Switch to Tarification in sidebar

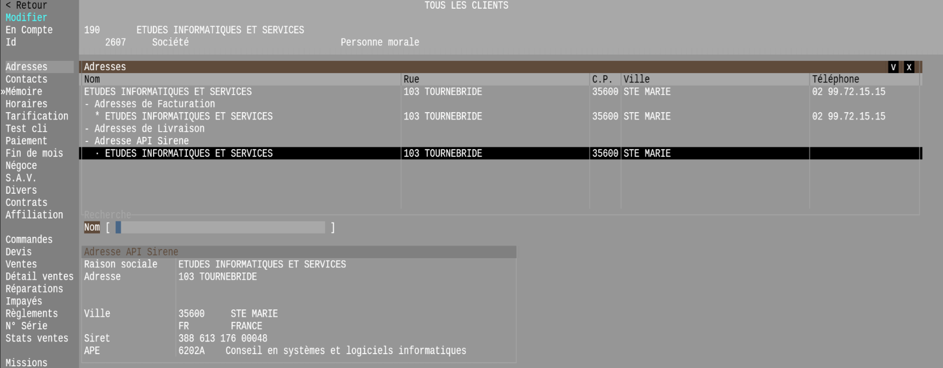pos(37,116)
